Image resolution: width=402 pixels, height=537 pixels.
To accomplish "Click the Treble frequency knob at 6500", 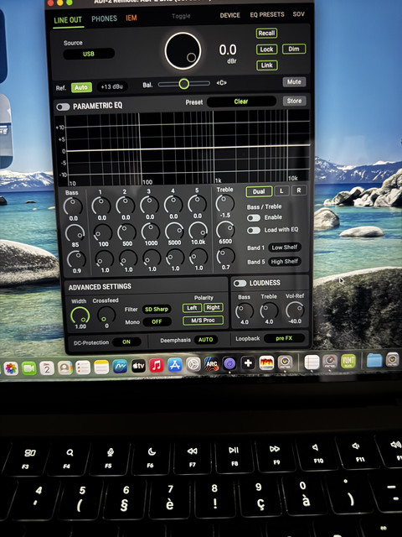I will tap(225, 230).
